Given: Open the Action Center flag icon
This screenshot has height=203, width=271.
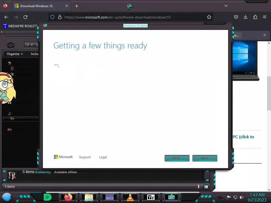Looking at the screenshot, I should [x=229, y=197].
